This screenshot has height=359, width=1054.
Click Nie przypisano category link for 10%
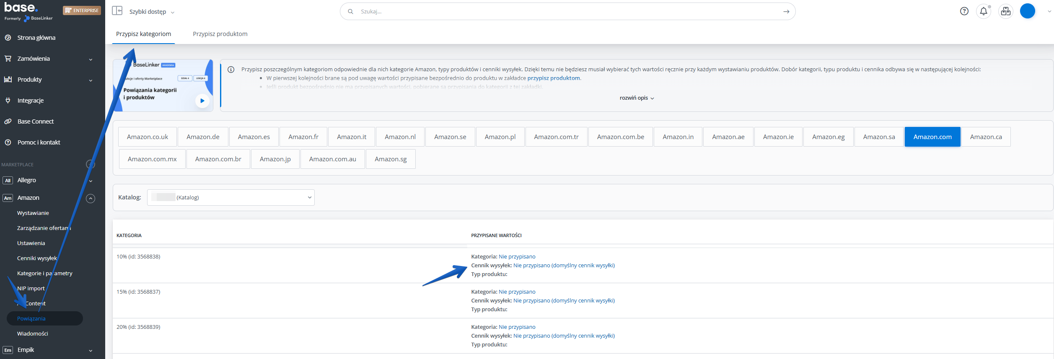point(517,257)
